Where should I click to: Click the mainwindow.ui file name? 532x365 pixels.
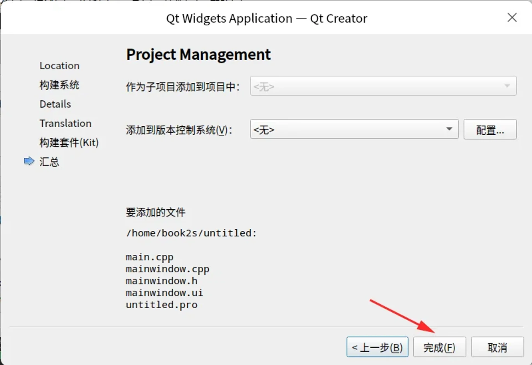coord(164,293)
